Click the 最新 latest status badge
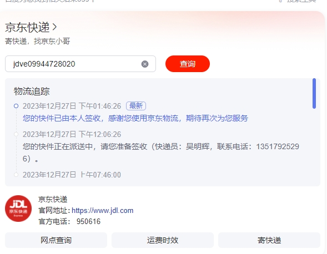The width and height of the screenshot is (327, 254). (136, 106)
